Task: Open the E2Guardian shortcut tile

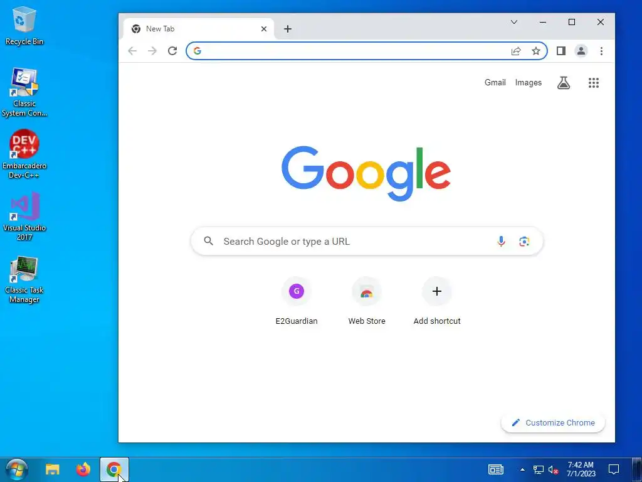Action: [x=297, y=301]
